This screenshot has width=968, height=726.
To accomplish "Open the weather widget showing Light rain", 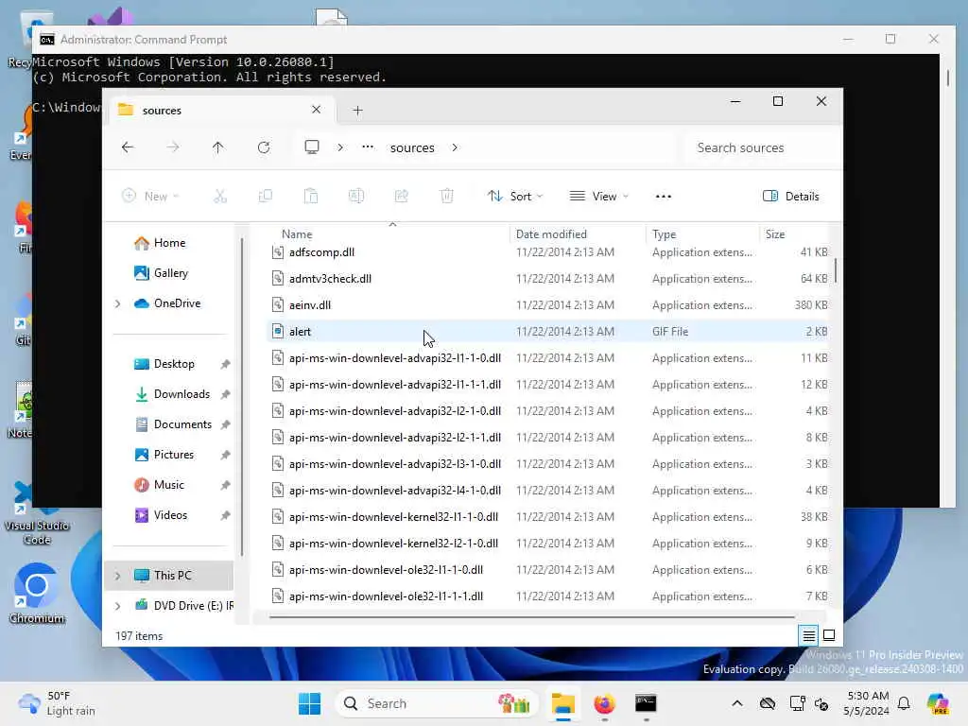I will [x=57, y=703].
